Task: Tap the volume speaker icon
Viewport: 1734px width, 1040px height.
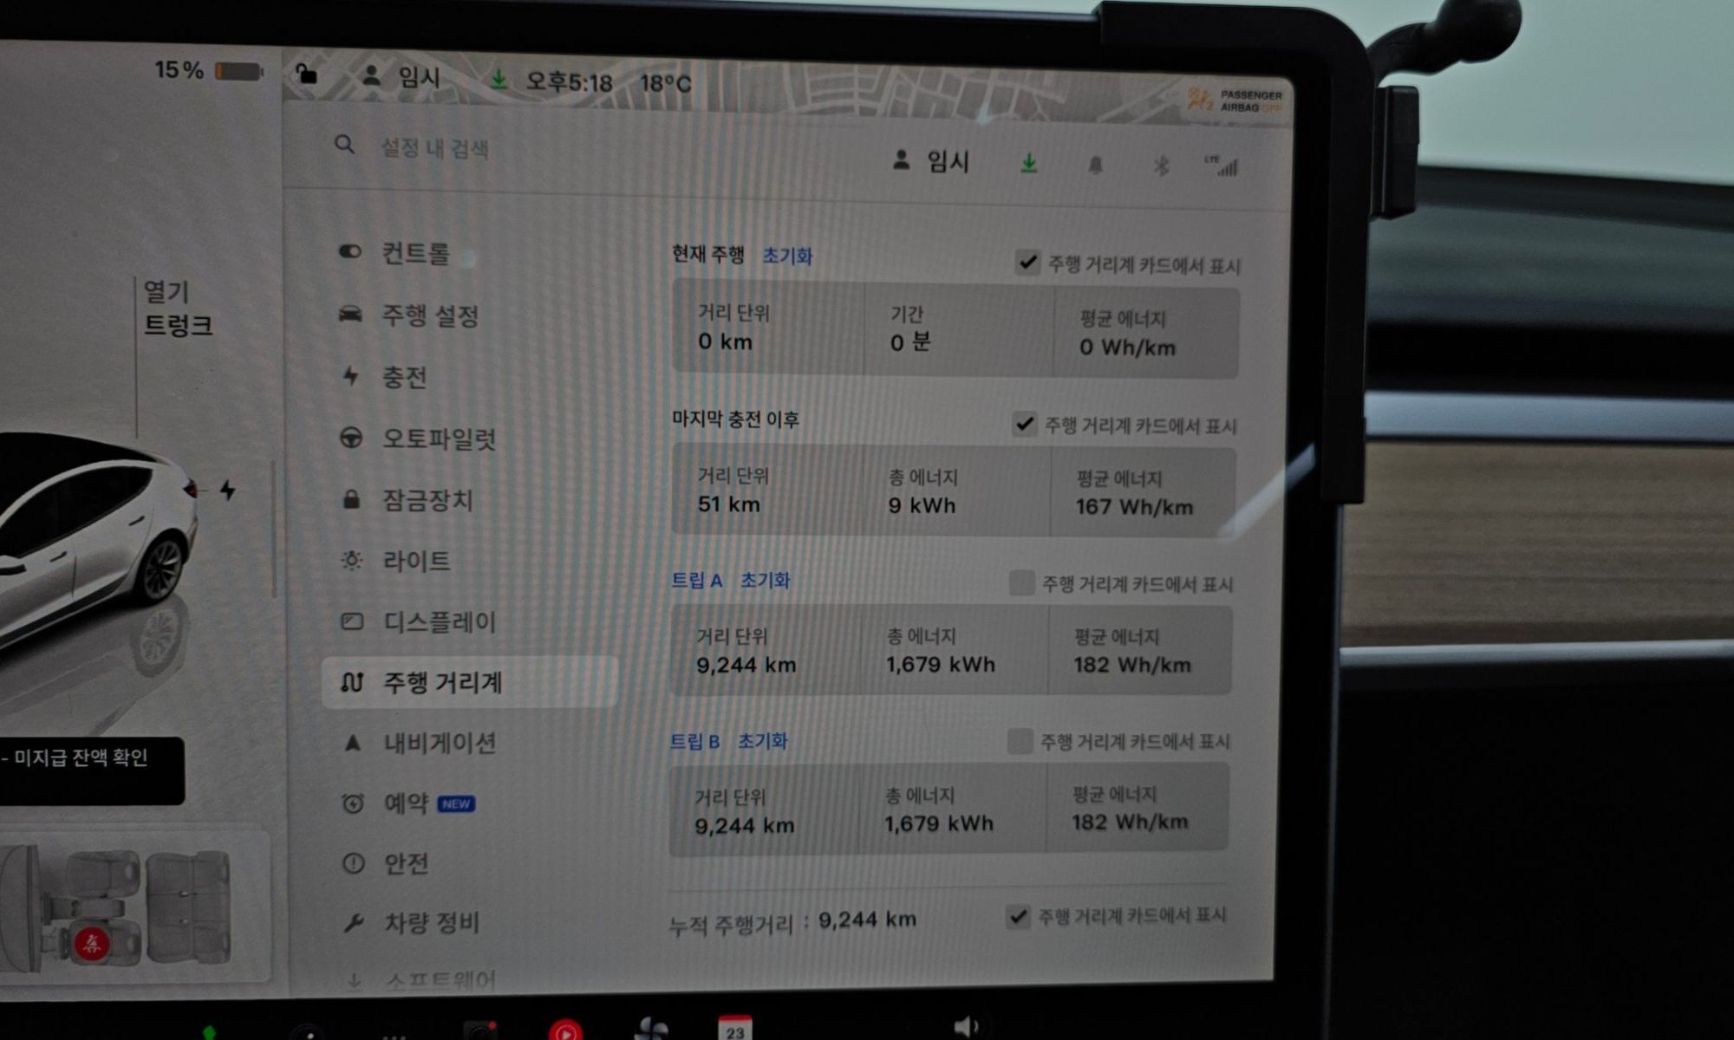Action: pyautogui.click(x=965, y=1028)
